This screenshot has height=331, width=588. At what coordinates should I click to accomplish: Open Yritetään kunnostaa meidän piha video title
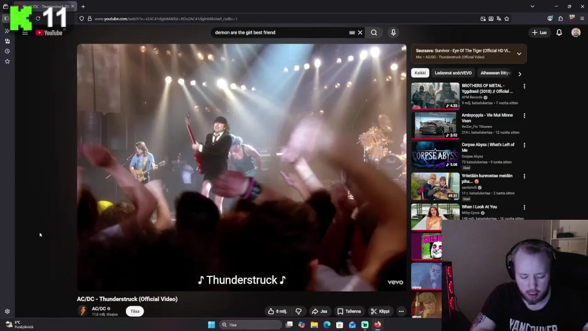[487, 178]
